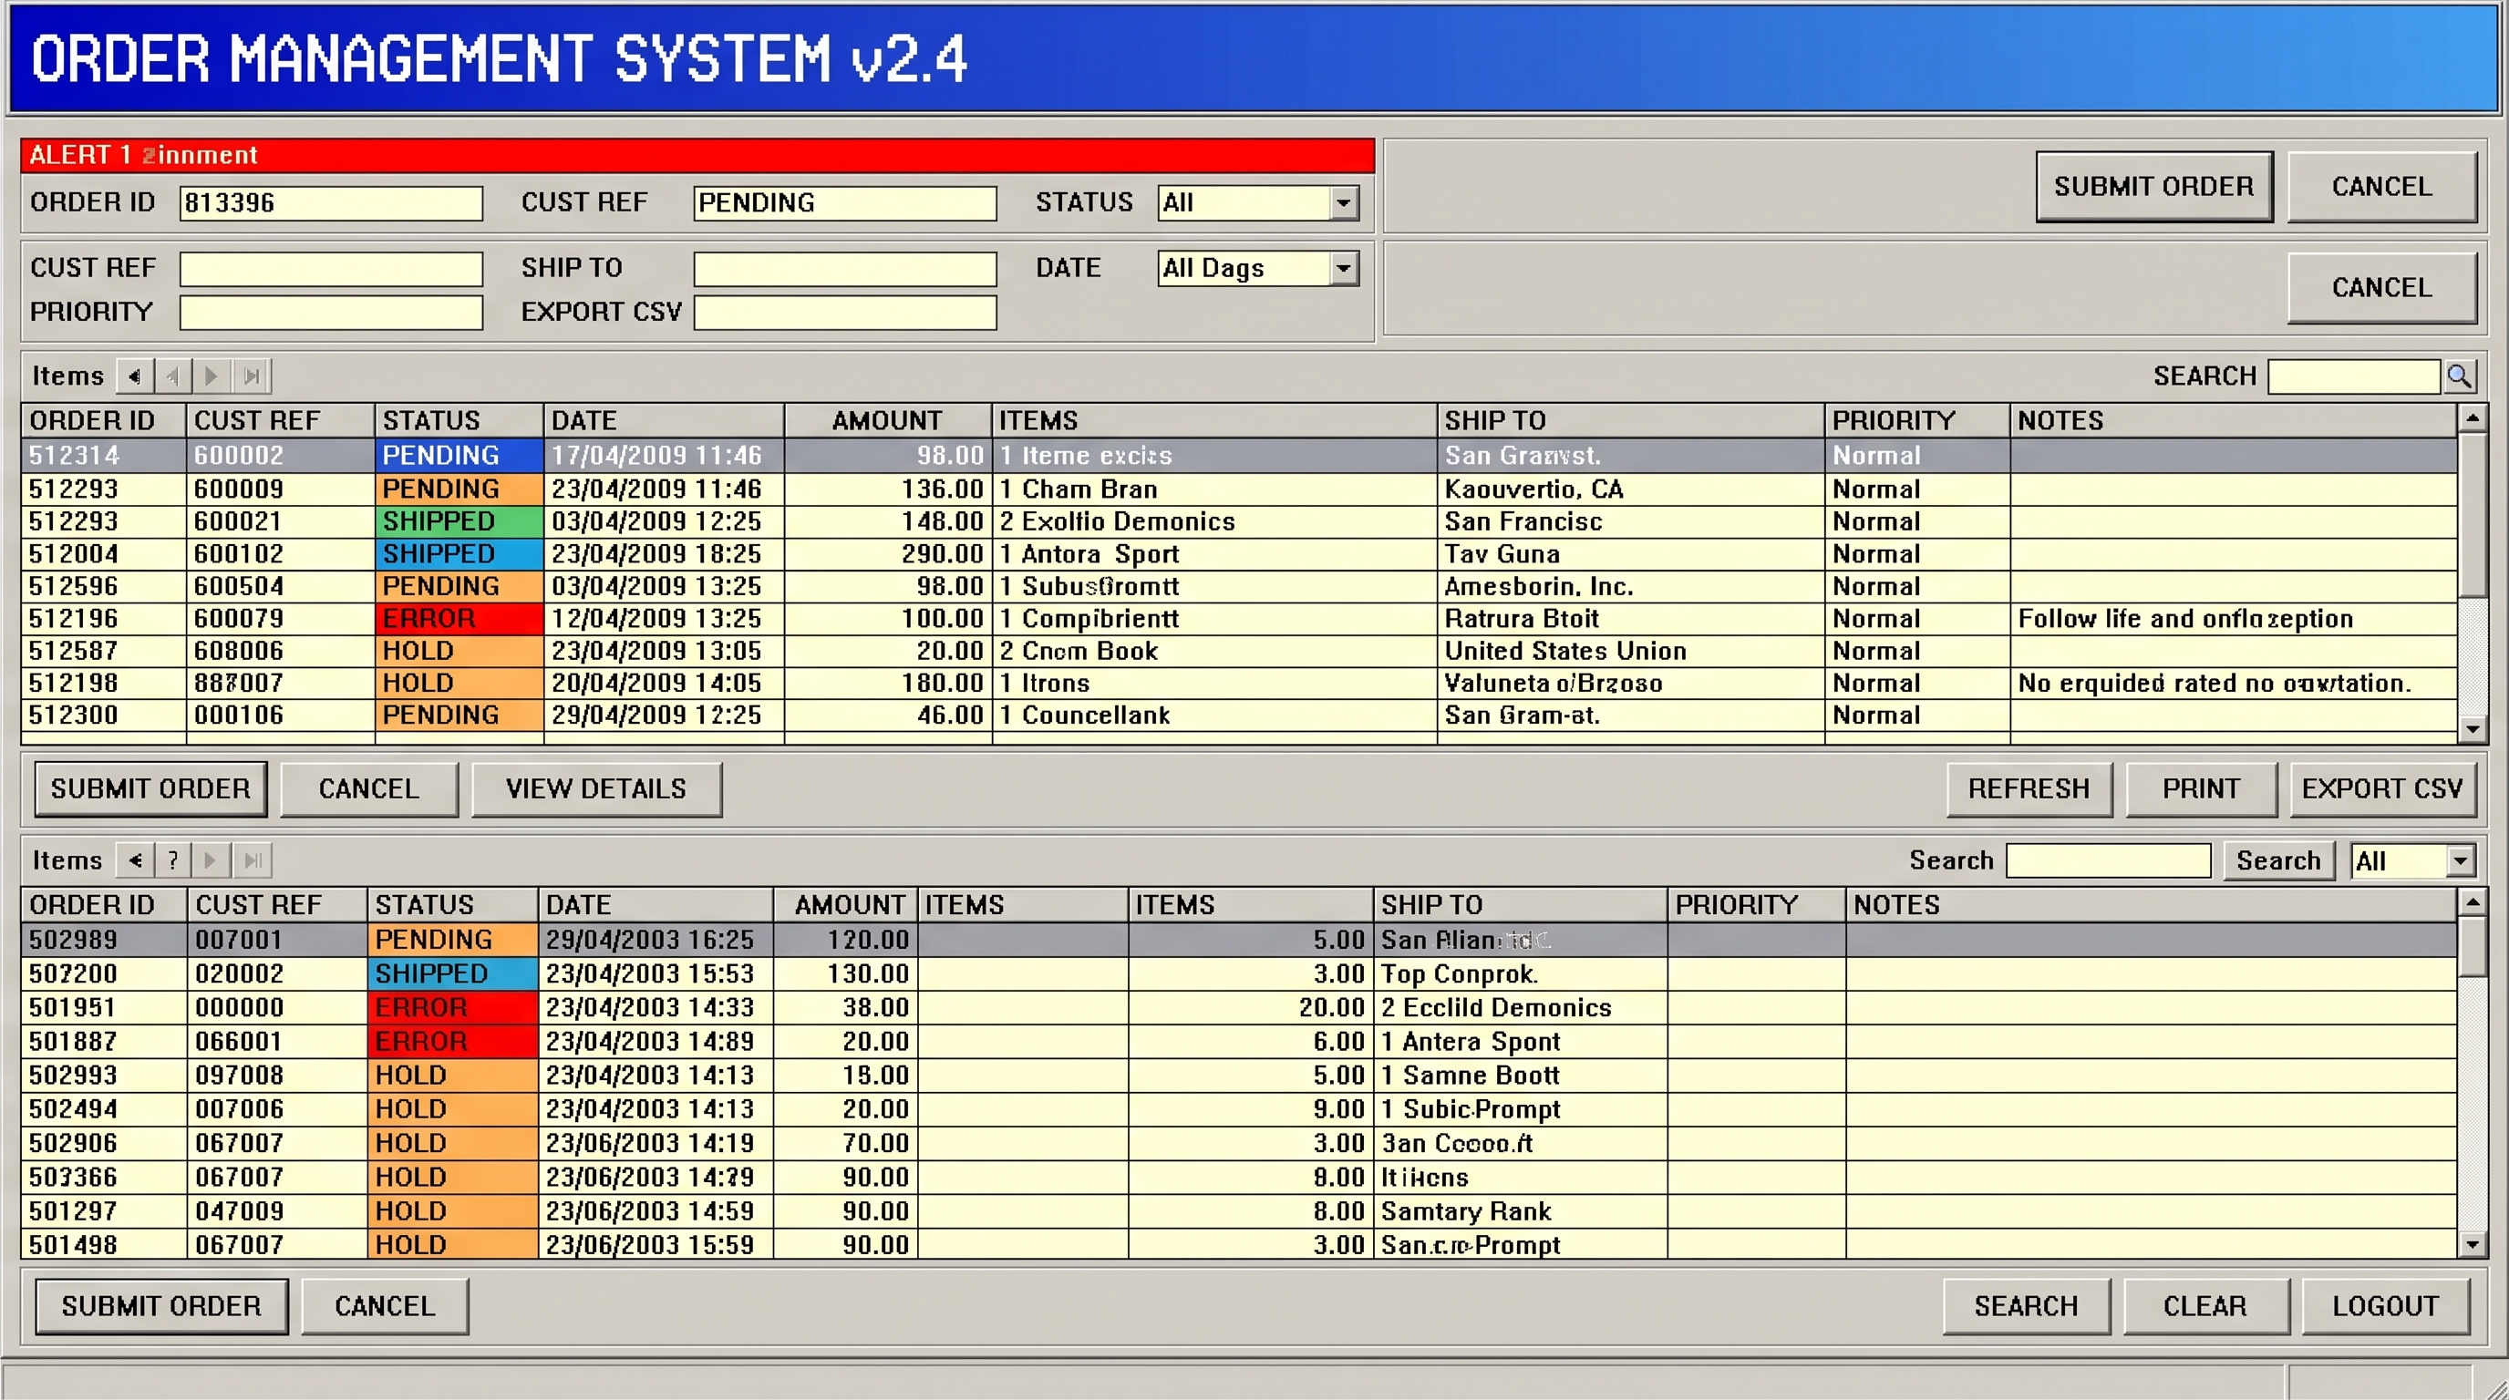Go to previous page in upper Items navigator

point(173,376)
